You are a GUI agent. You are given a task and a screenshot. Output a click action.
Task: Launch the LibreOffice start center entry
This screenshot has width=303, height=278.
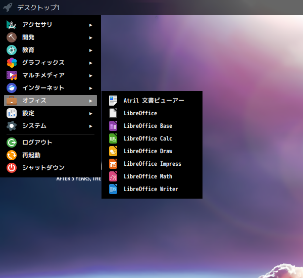pos(152,113)
